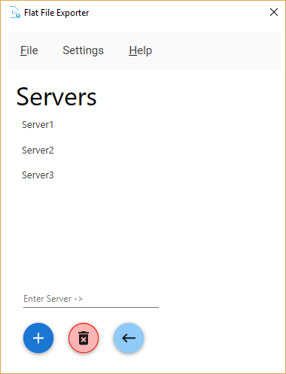The height and width of the screenshot is (374, 286).
Task: Close the Flat File Exporter window
Action: click(274, 12)
